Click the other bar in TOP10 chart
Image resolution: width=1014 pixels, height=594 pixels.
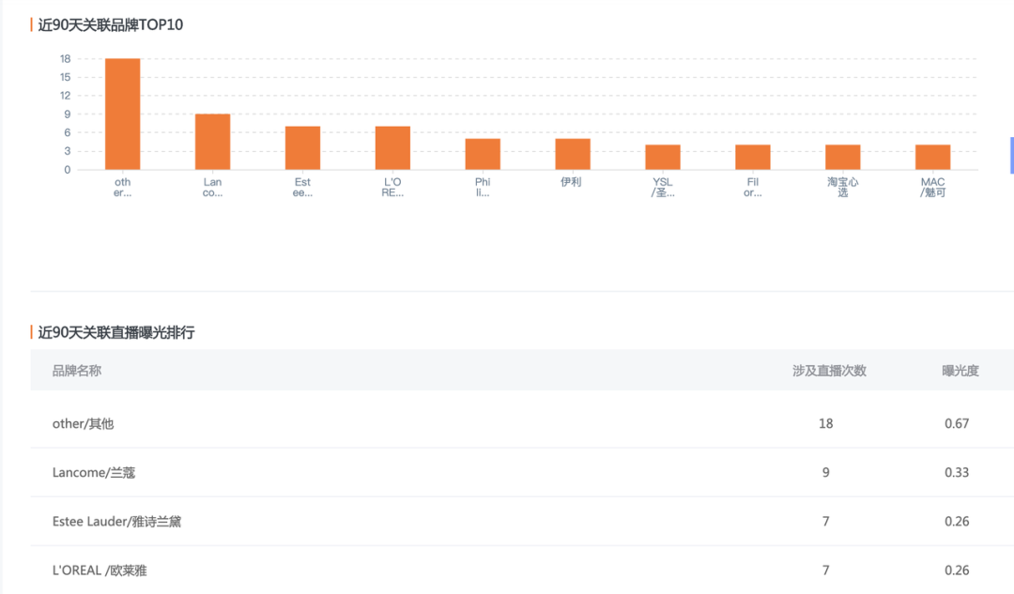pos(123,114)
